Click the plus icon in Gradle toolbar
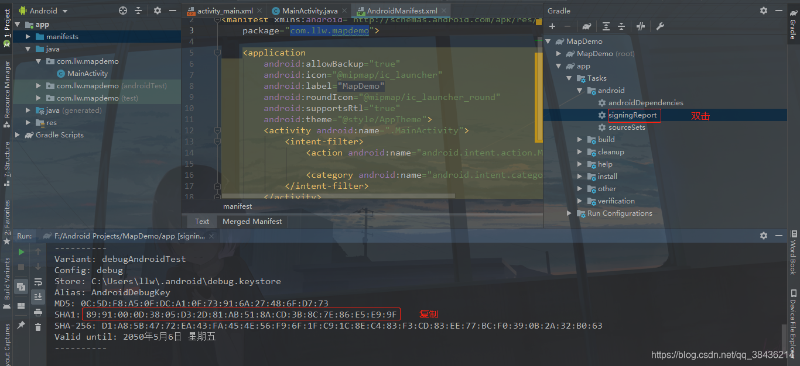Image resolution: width=800 pixels, height=366 pixels. tap(552, 26)
